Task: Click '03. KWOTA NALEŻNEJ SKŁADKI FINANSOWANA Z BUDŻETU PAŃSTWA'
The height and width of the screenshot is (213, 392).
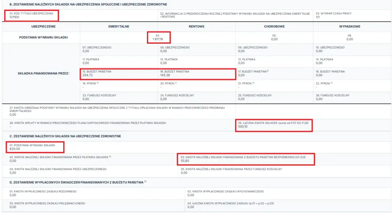Action: [243, 157]
